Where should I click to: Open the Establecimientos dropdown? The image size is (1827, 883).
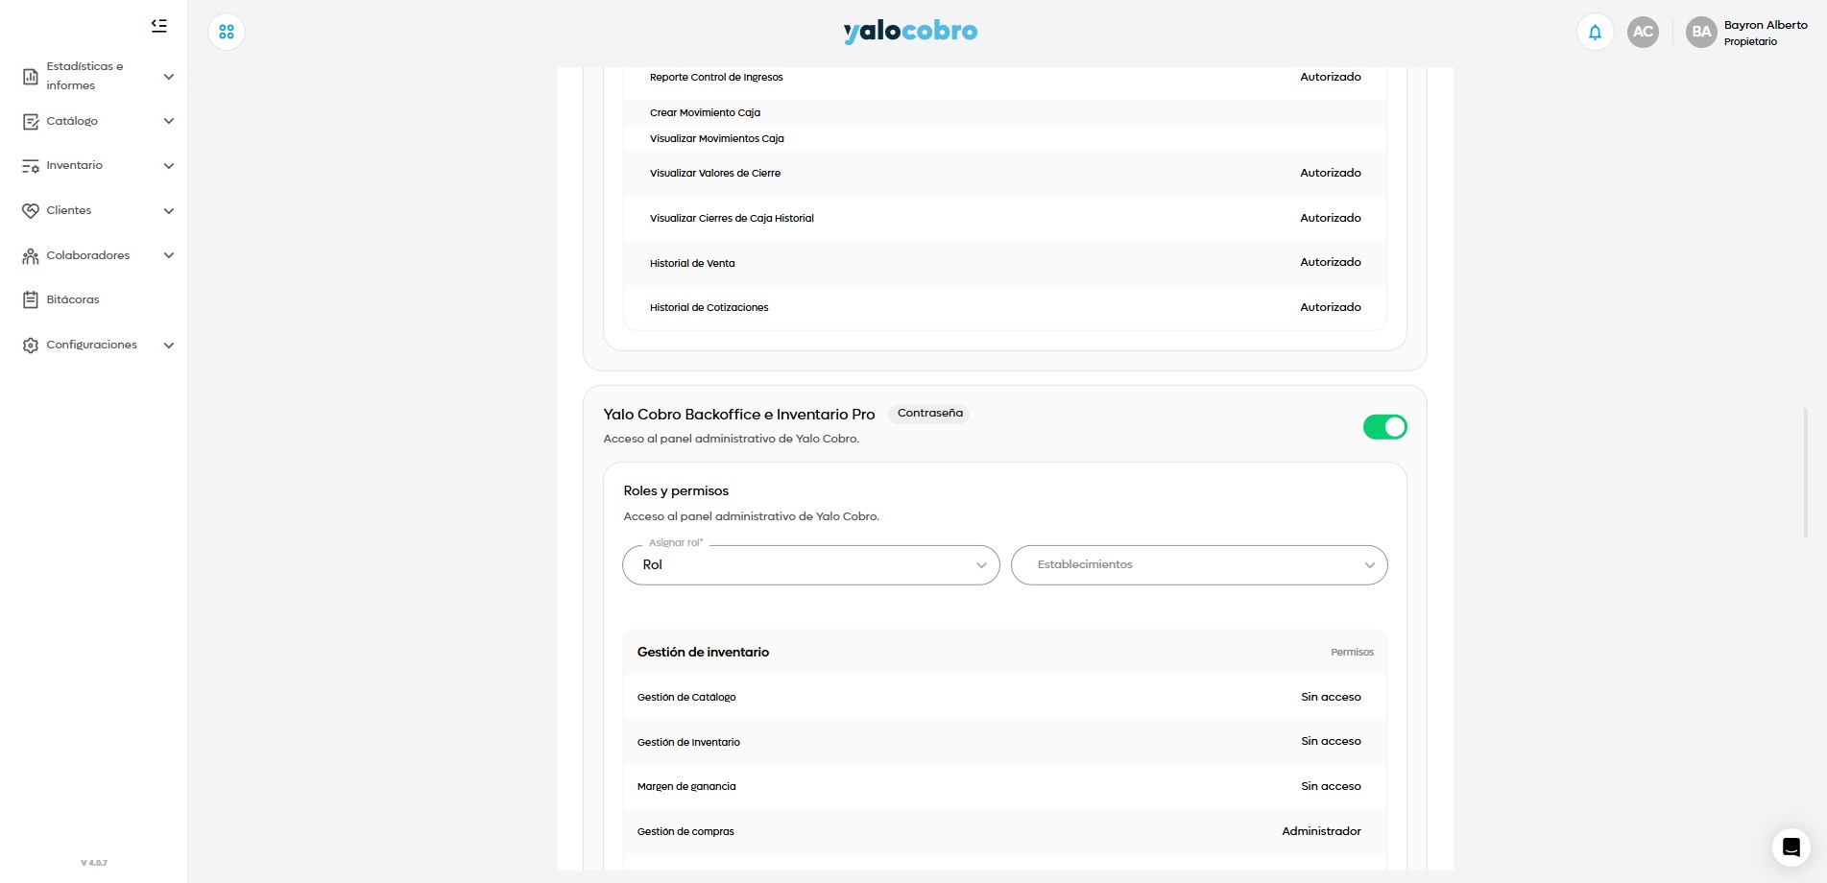pos(1199,564)
